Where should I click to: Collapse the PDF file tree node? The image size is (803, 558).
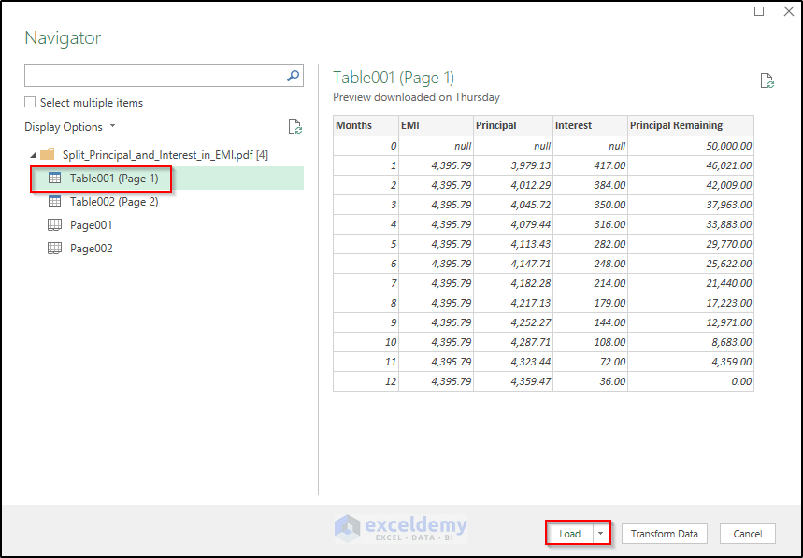point(34,155)
